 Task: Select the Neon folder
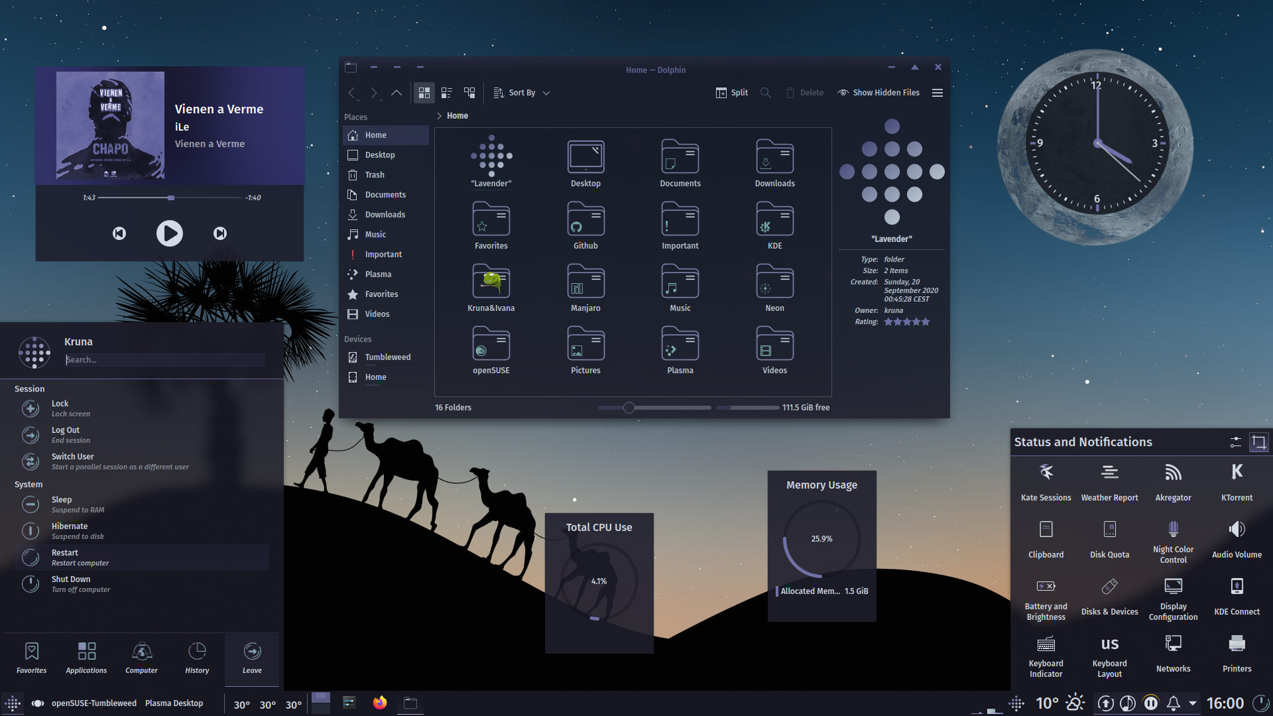pyautogui.click(x=774, y=288)
